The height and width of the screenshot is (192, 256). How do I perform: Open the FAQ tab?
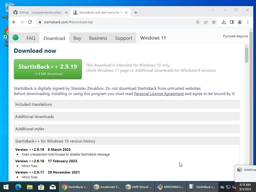[x=31, y=38]
